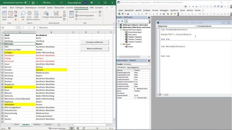Viewport: 232px width, 130px height.
Task: Toggle Entwurfsmodus in Steuerelemente group
Action: tap(56, 14)
